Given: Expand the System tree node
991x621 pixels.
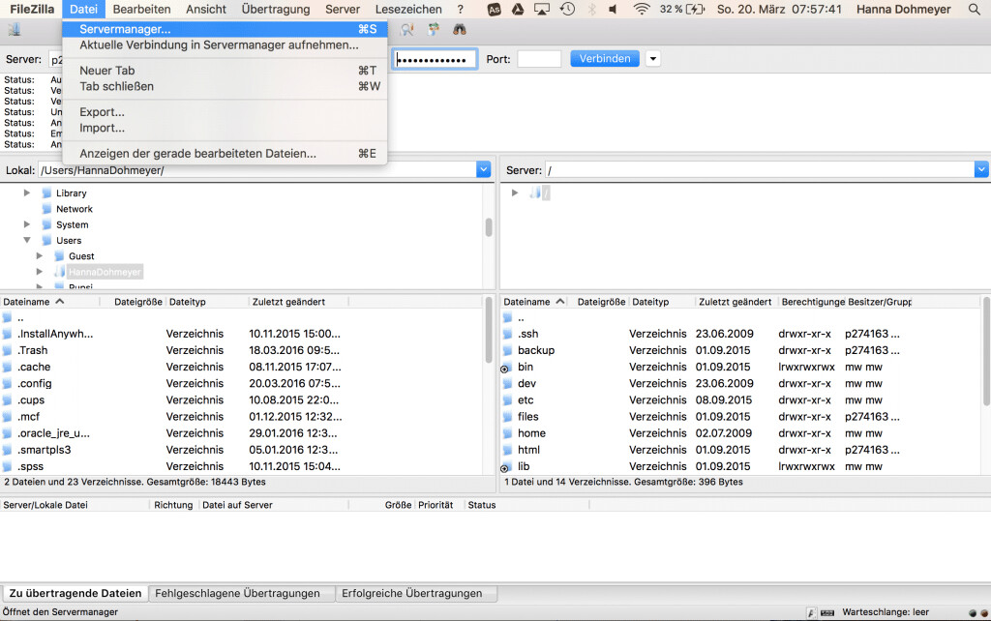Looking at the screenshot, I should pos(26,224).
